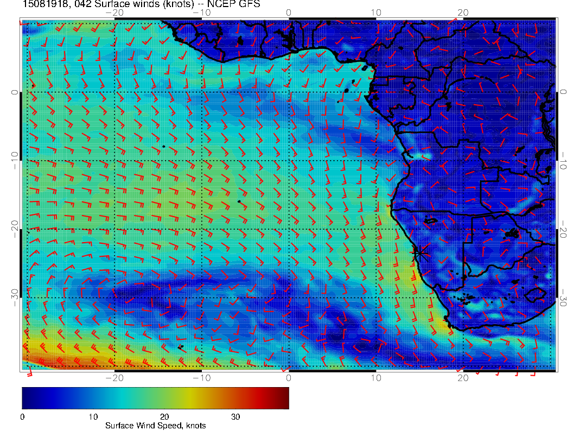Click the grid intersection at 10E longitude, 20S latitude
The width and height of the screenshot is (573, 443).
[x=375, y=229]
